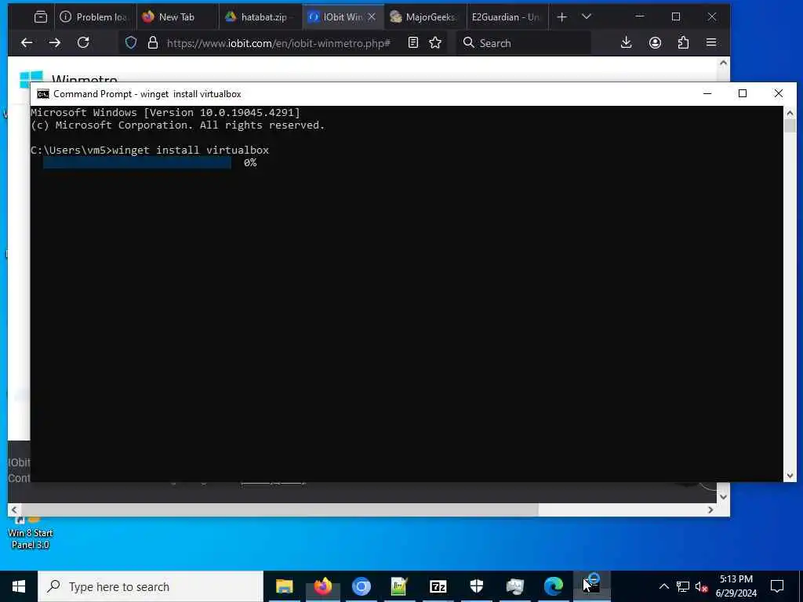The width and height of the screenshot is (803, 602).
Task: Open Firefox account icon
Action: click(655, 43)
